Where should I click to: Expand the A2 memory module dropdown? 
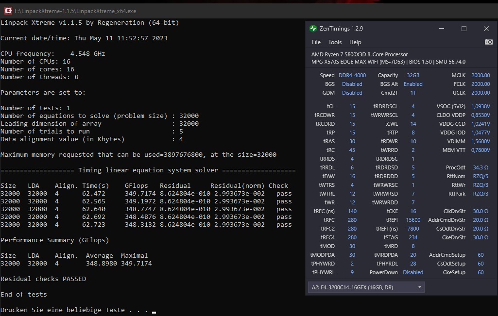pos(366,287)
